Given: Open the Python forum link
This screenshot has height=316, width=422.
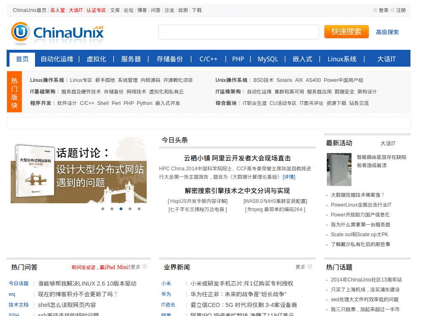Looking at the screenshot, I should pyautogui.click(x=145, y=103).
